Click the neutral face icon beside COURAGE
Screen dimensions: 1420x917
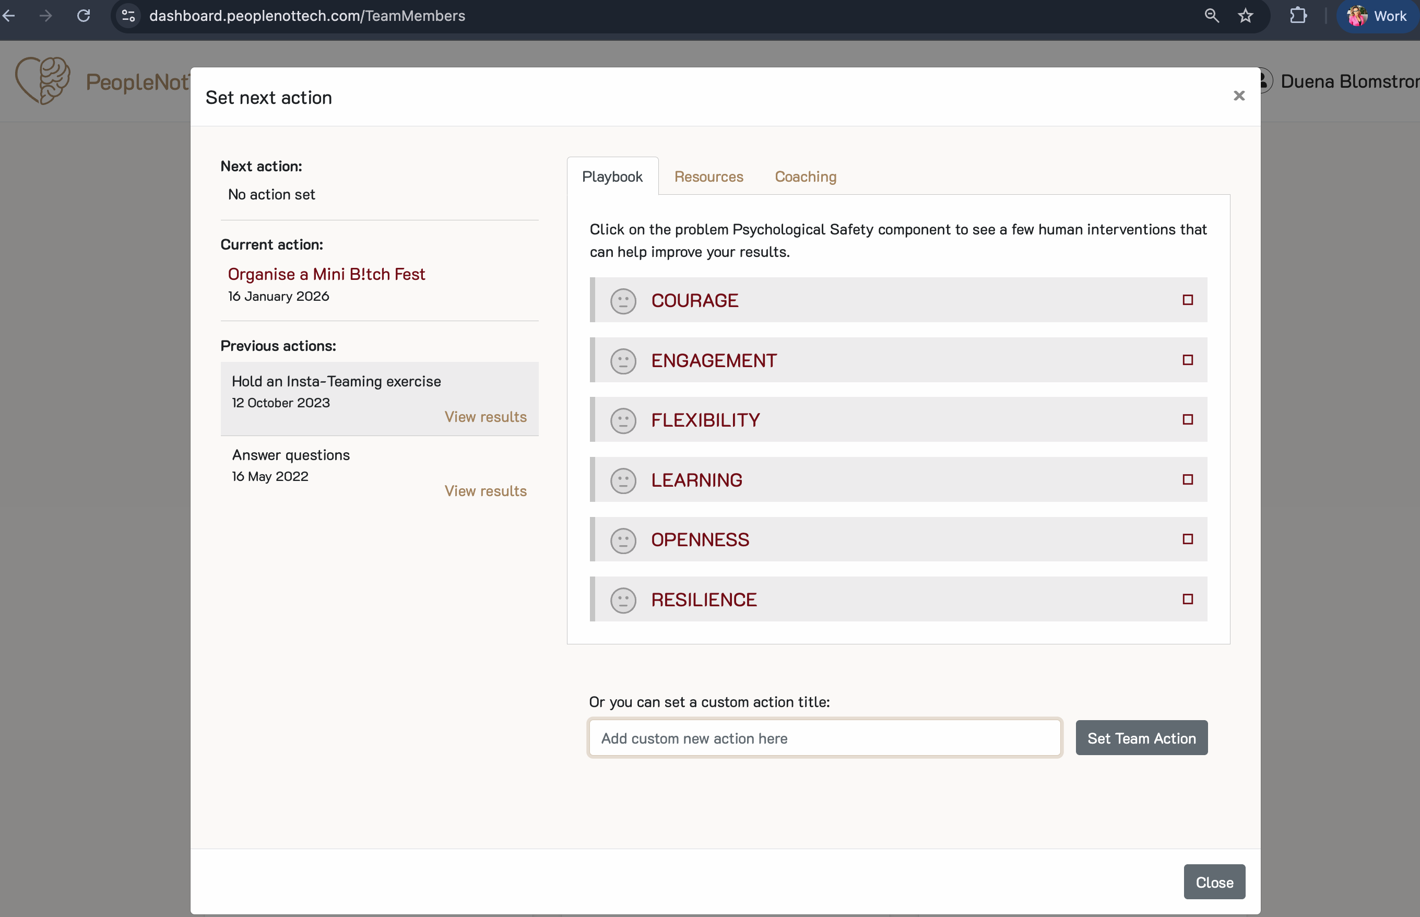[x=623, y=301]
